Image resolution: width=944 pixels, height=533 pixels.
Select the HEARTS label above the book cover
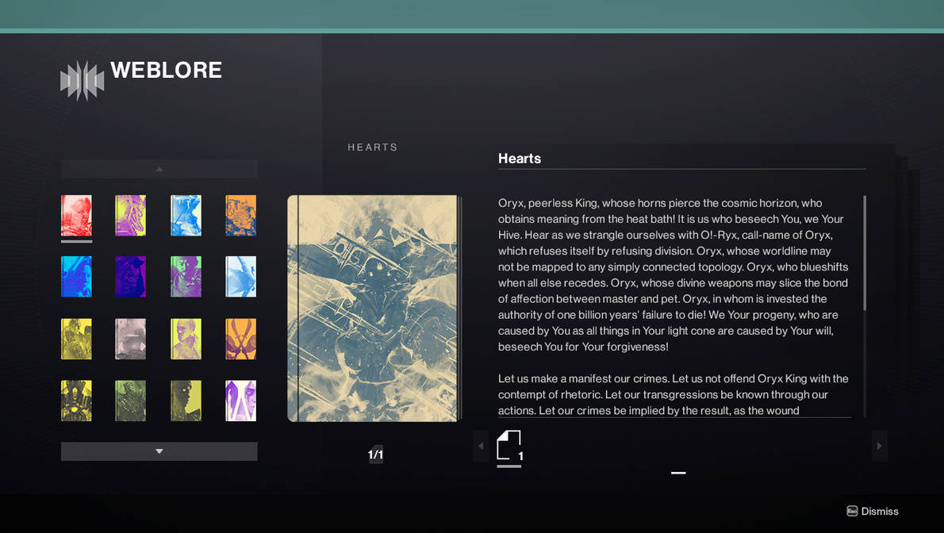pyautogui.click(x=372, y=147)
